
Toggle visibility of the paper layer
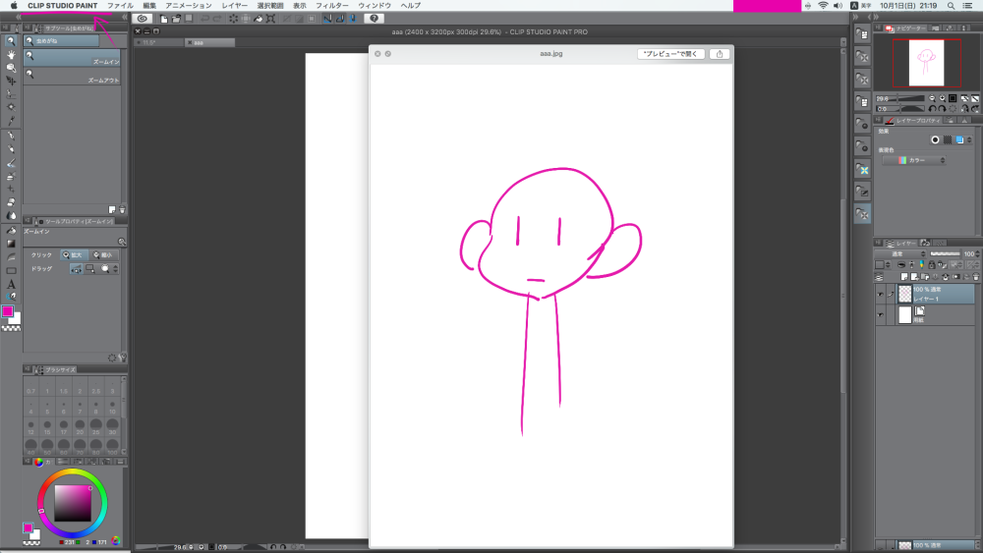pos(881,314)
